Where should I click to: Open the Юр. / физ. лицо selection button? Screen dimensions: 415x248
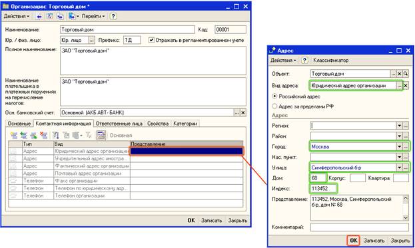[x=91, y=40]
